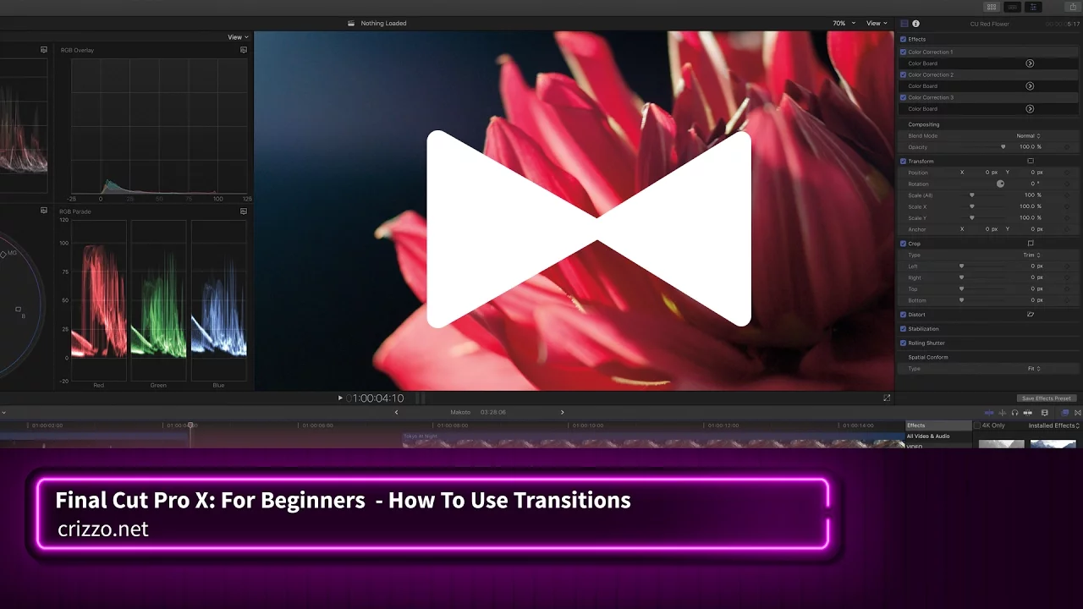The image size is (1083, 609).
Task: Open the clip appearance icon in timeline toolbar
Action: point(1045,413)
